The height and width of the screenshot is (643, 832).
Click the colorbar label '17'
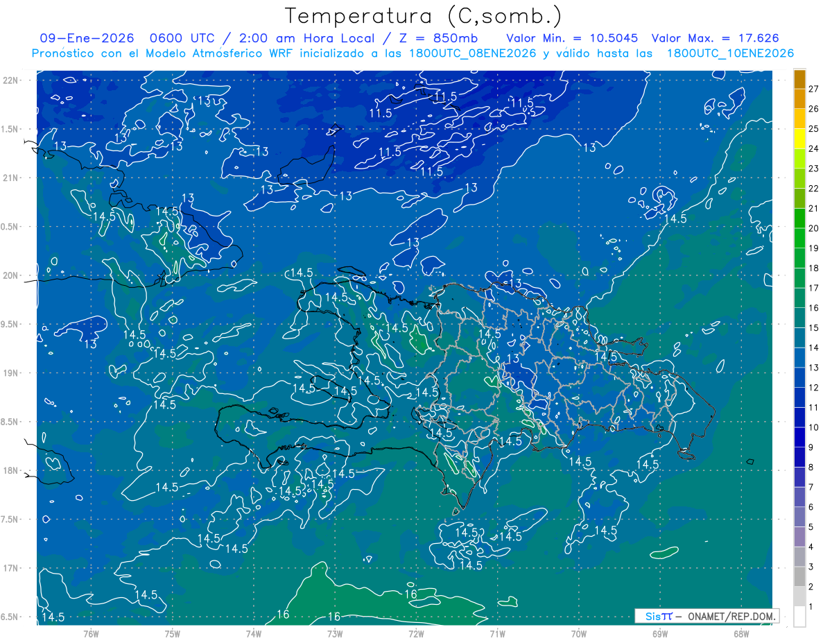click(813, 288)
